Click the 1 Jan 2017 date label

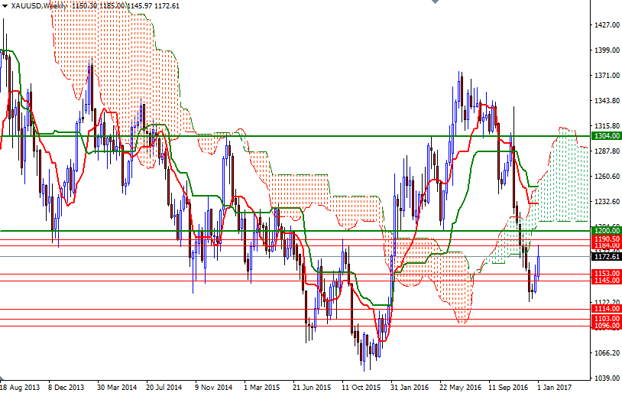(553, 387)
